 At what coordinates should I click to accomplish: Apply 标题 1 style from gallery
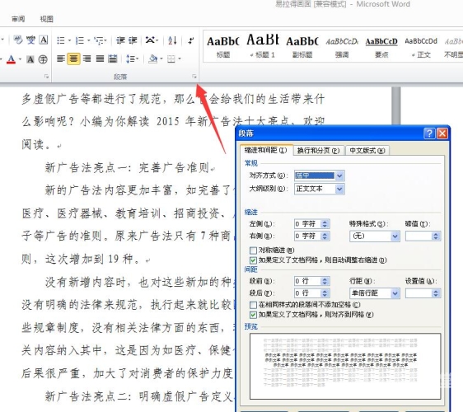click(x=263, y=46)
